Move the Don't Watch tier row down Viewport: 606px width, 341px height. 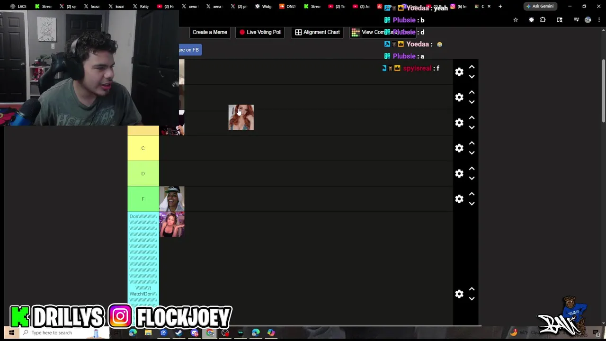click(472, 299)
